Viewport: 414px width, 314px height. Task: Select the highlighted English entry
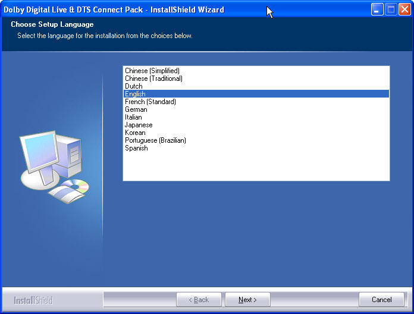coord(256,94)
